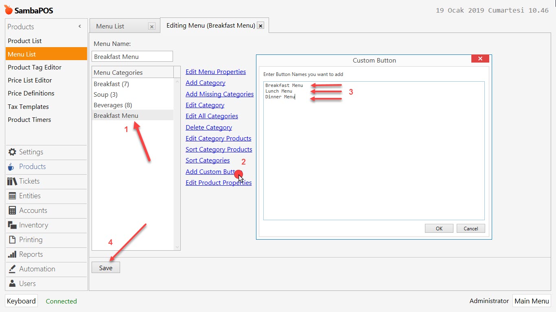The width and height of the screenshot is (556, 312).
Task: Click the Add Custom Button link
Action: tap(212, 171)
